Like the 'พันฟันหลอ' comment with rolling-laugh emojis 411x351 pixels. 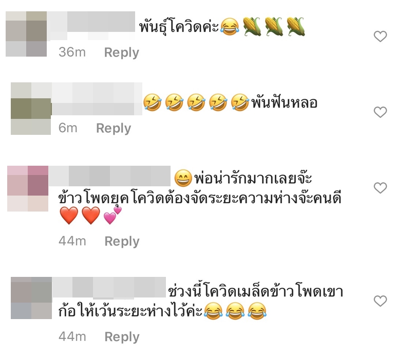pos(380,112)
